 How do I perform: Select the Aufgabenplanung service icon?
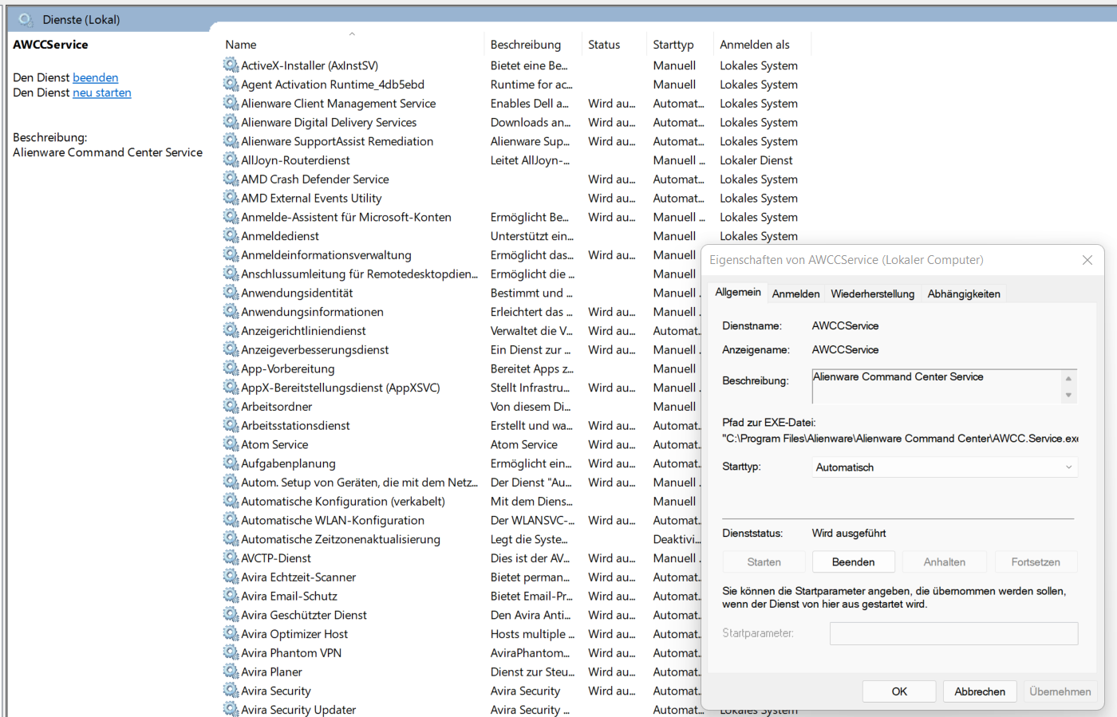pos(231,463)
